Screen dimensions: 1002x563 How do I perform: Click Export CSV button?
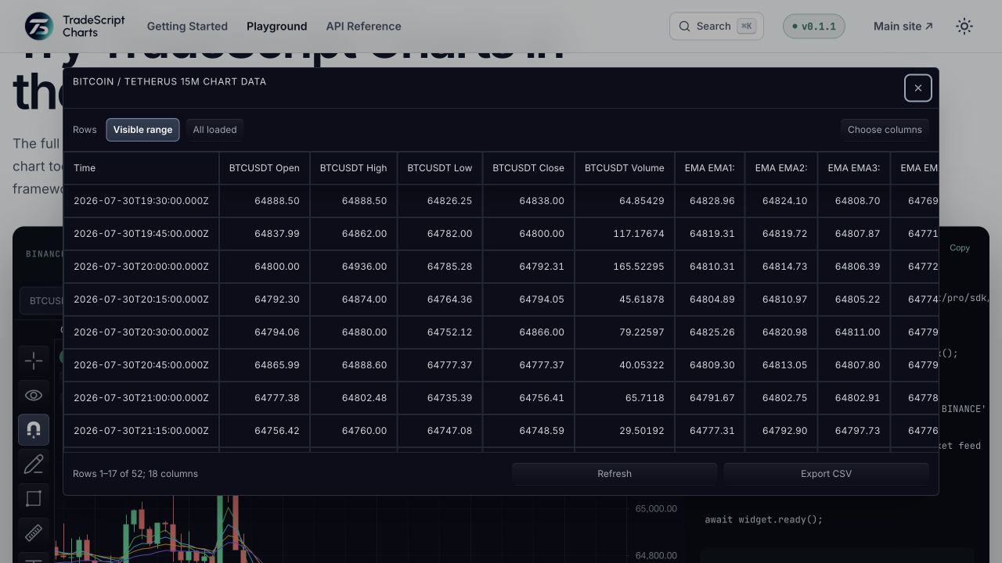point(826,474)
